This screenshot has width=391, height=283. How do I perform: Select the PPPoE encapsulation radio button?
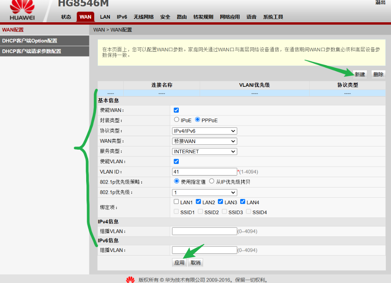[x=197, y=120]
